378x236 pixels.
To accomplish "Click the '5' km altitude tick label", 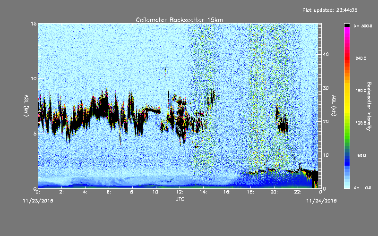I will coord(35,134).
